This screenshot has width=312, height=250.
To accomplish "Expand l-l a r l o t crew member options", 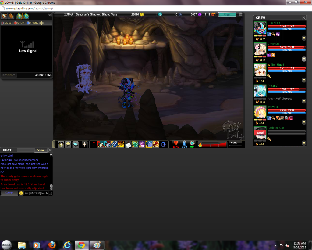I will pos(304,38).
